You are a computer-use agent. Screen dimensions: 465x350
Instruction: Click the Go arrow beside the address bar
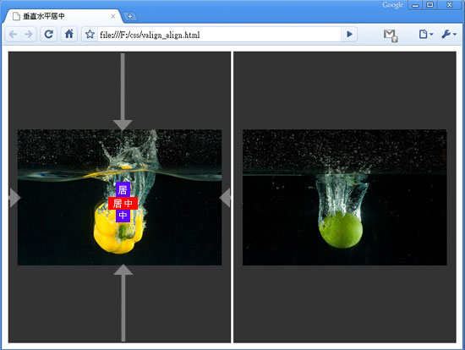(x=349, y=35)
